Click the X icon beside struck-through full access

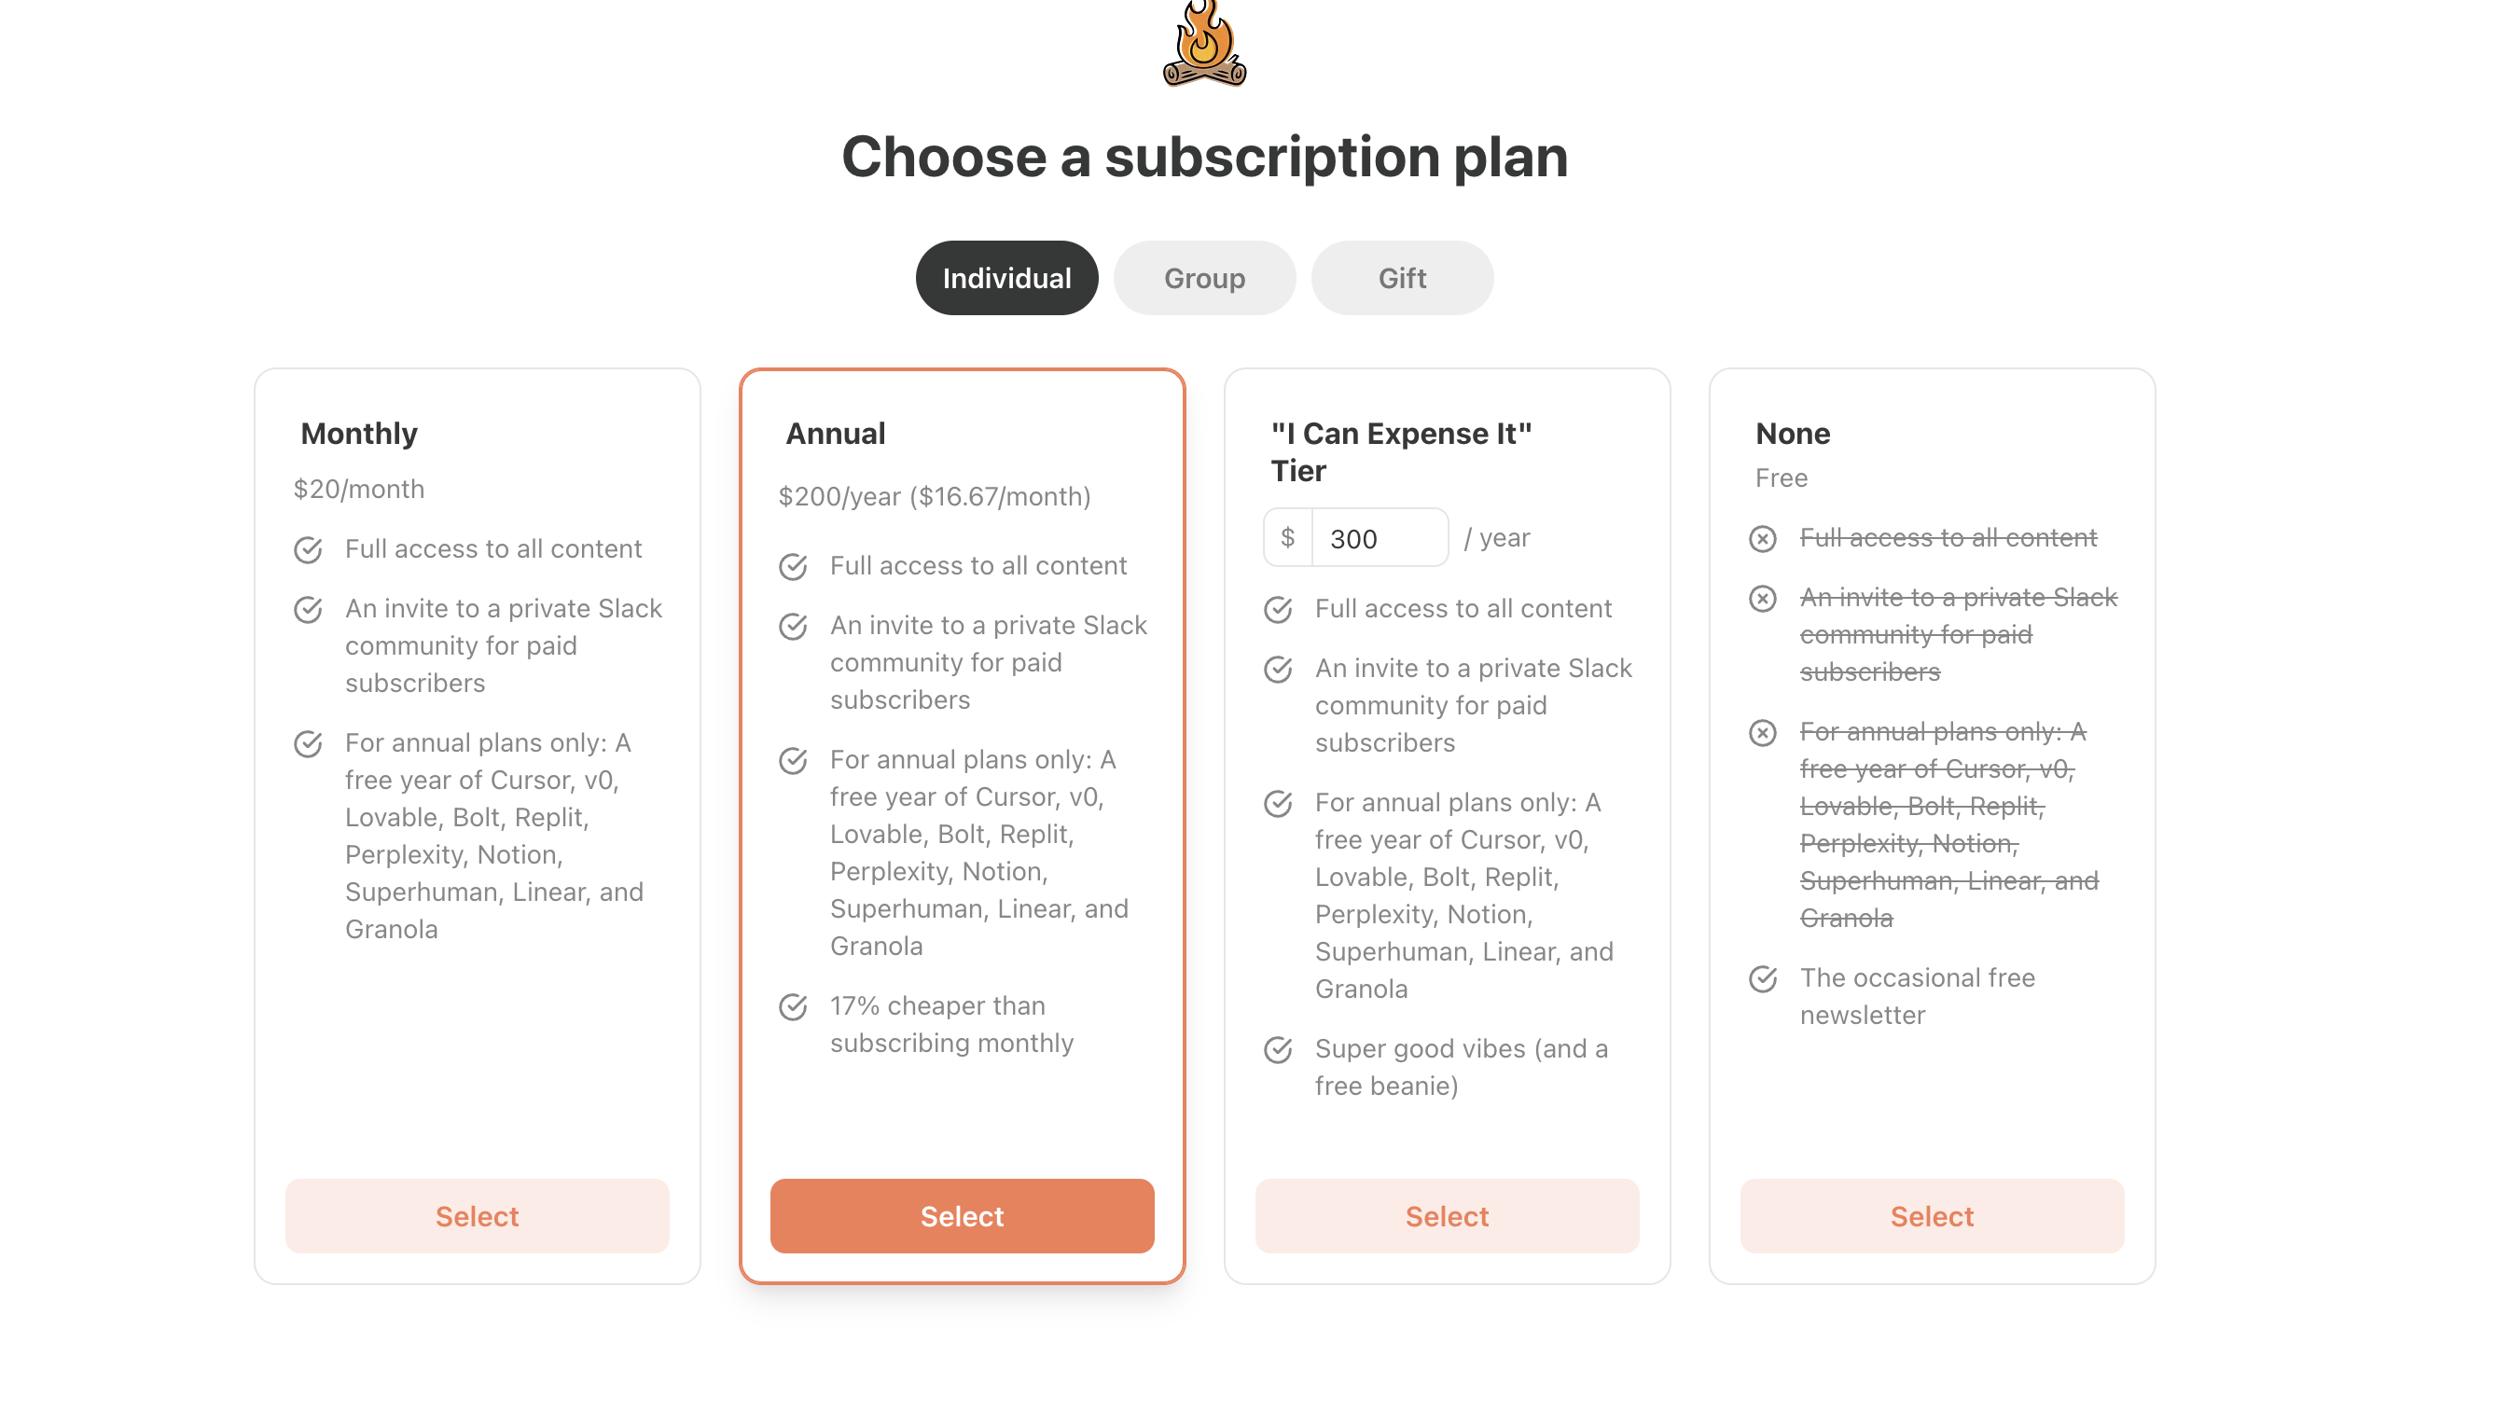coord(1762,539)
